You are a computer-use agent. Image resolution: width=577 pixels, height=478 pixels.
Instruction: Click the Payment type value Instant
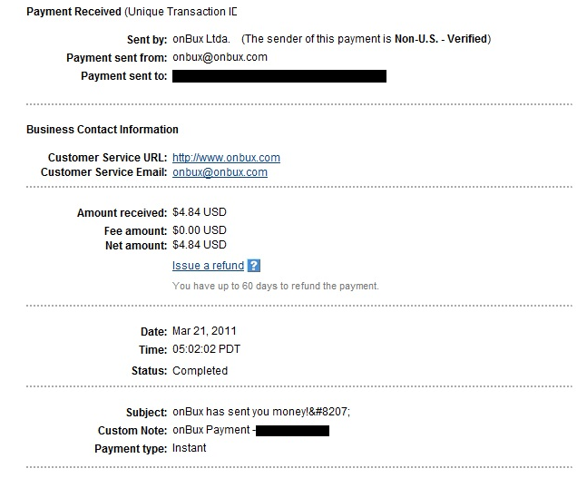click(189, 448)
